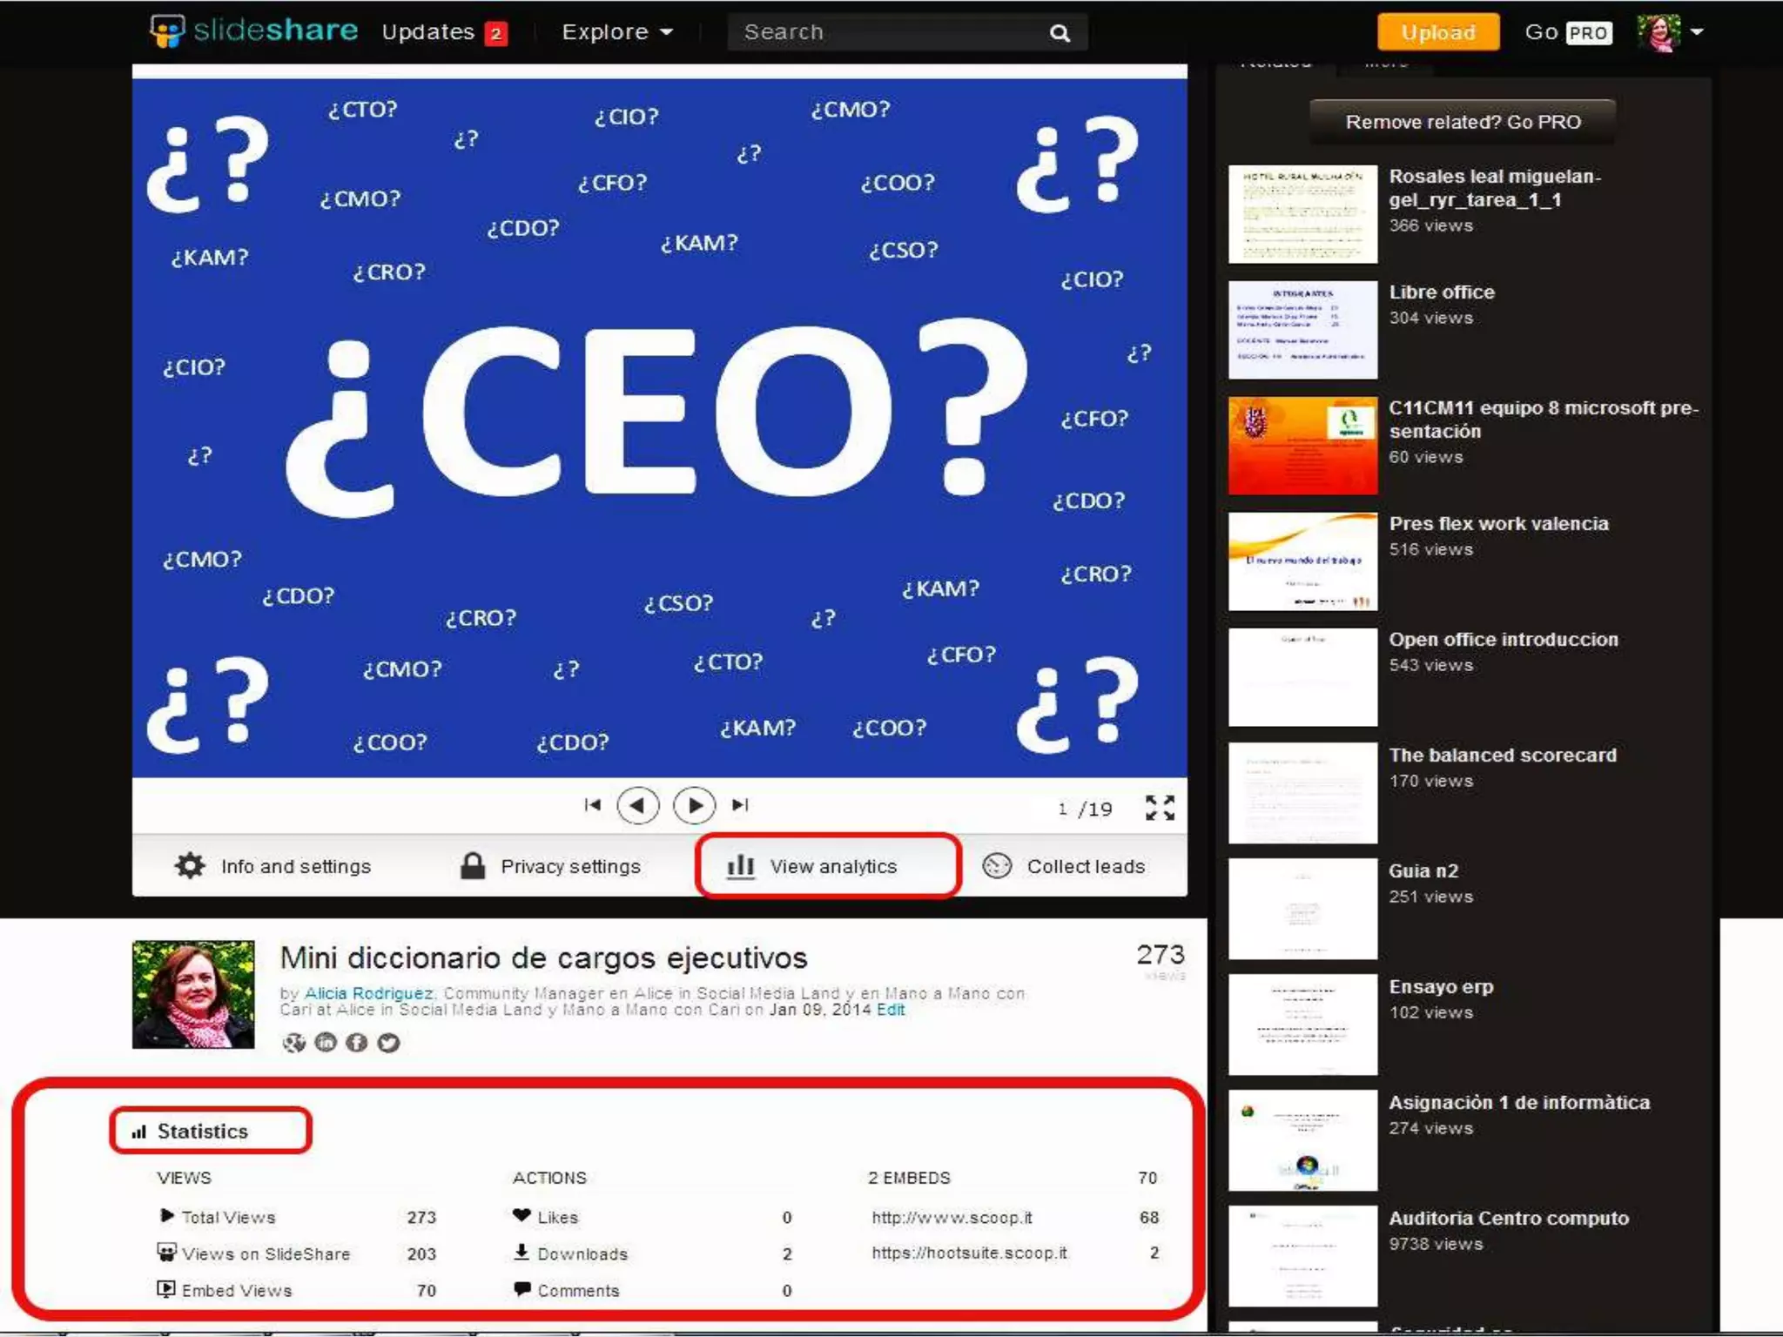Viewport: 1783px width, 1337px height.
Task: Go to the previous slide
Action: pos(637,805)
